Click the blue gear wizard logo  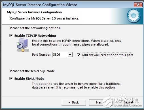point(134,16)
